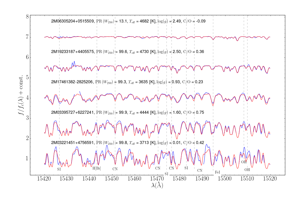Click the SI label below the axis at 15474
Image resolution: width=300 pixels, height=200 pixels.
tap(166, 173)
